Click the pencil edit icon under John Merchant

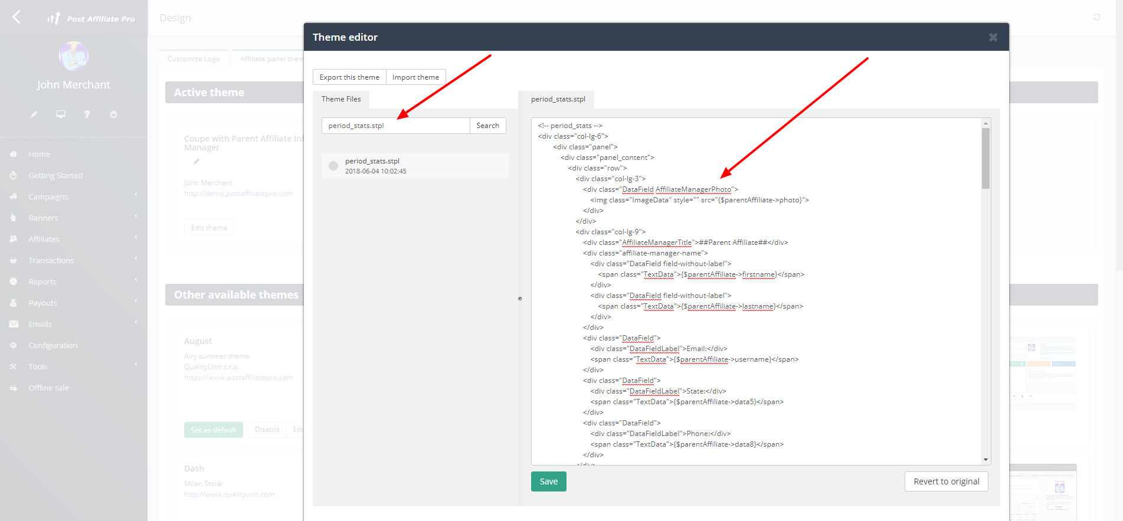34,114
